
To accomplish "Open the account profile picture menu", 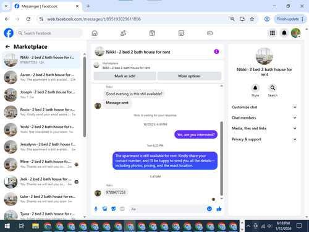I will tap(295, 33).
